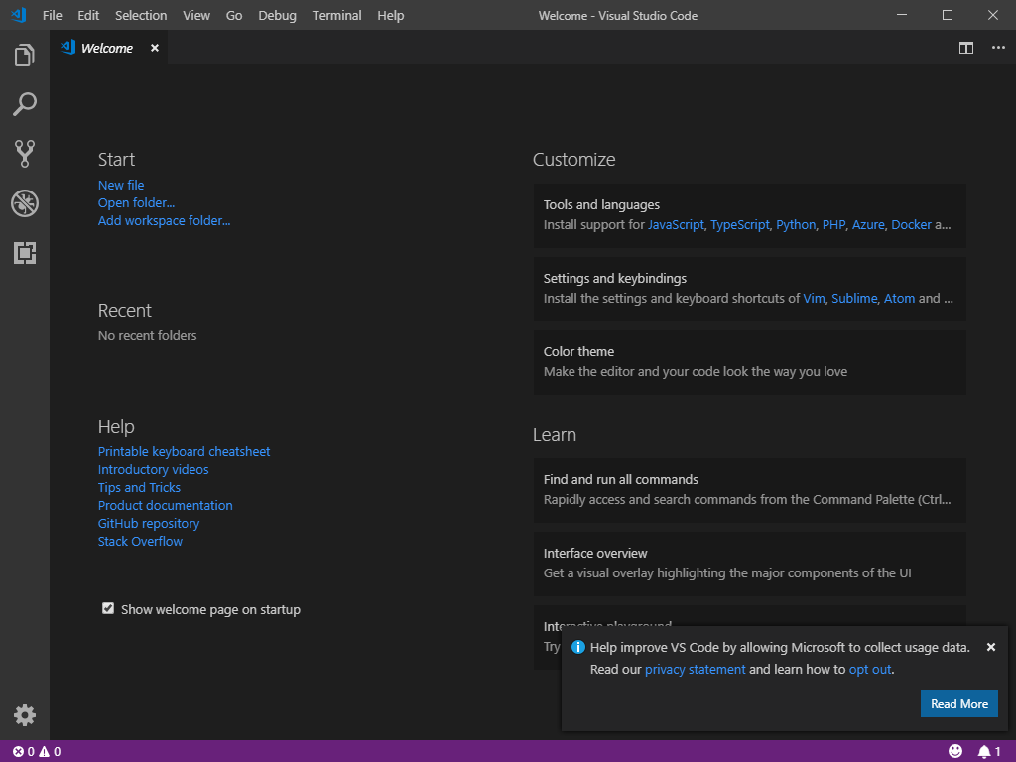The image size is (1016, 762).
Task: Open GitHub repository link
Action: [x=149, y=523]
